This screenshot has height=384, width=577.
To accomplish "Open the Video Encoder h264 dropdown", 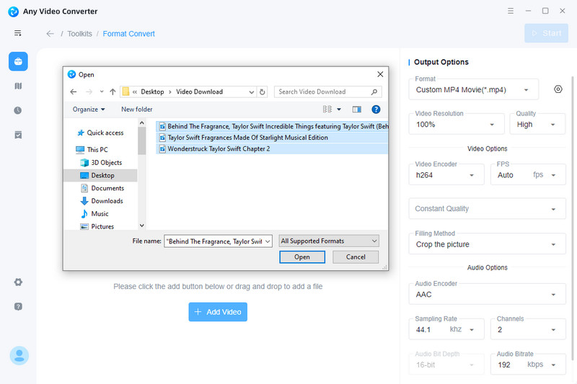I will pos(446,174).
